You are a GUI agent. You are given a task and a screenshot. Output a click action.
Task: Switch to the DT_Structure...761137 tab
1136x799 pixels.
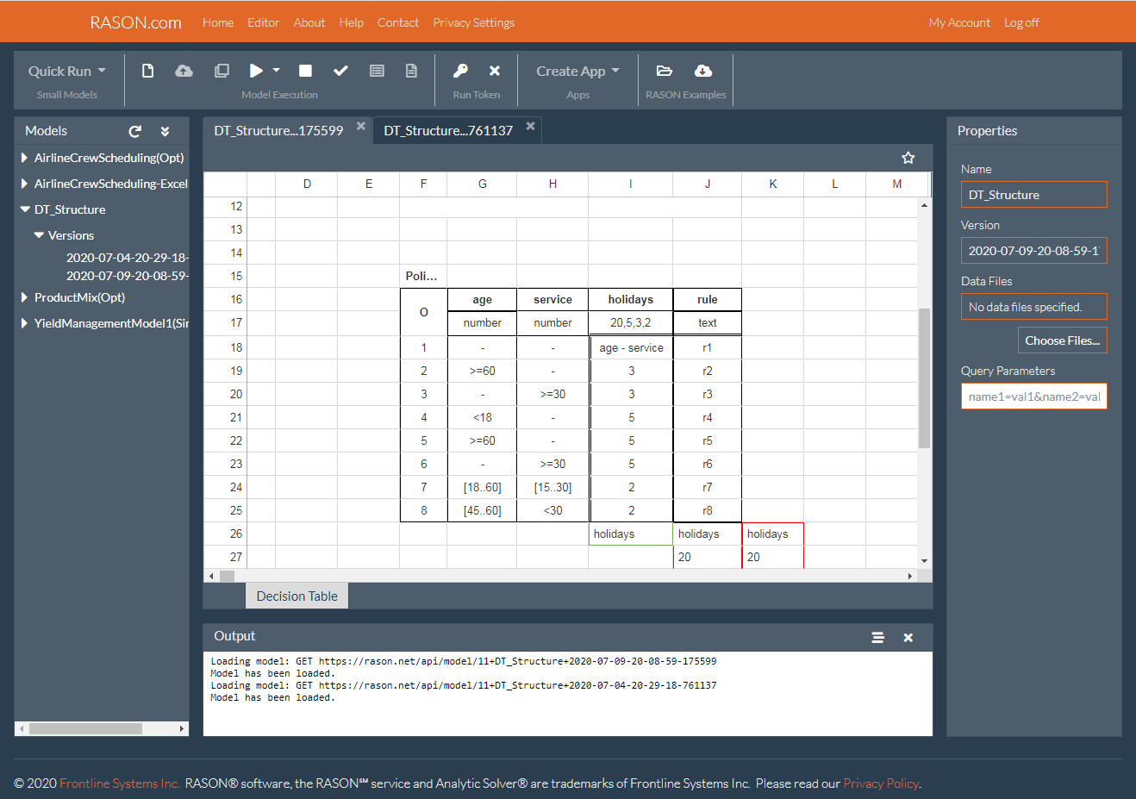click(448, 131)
